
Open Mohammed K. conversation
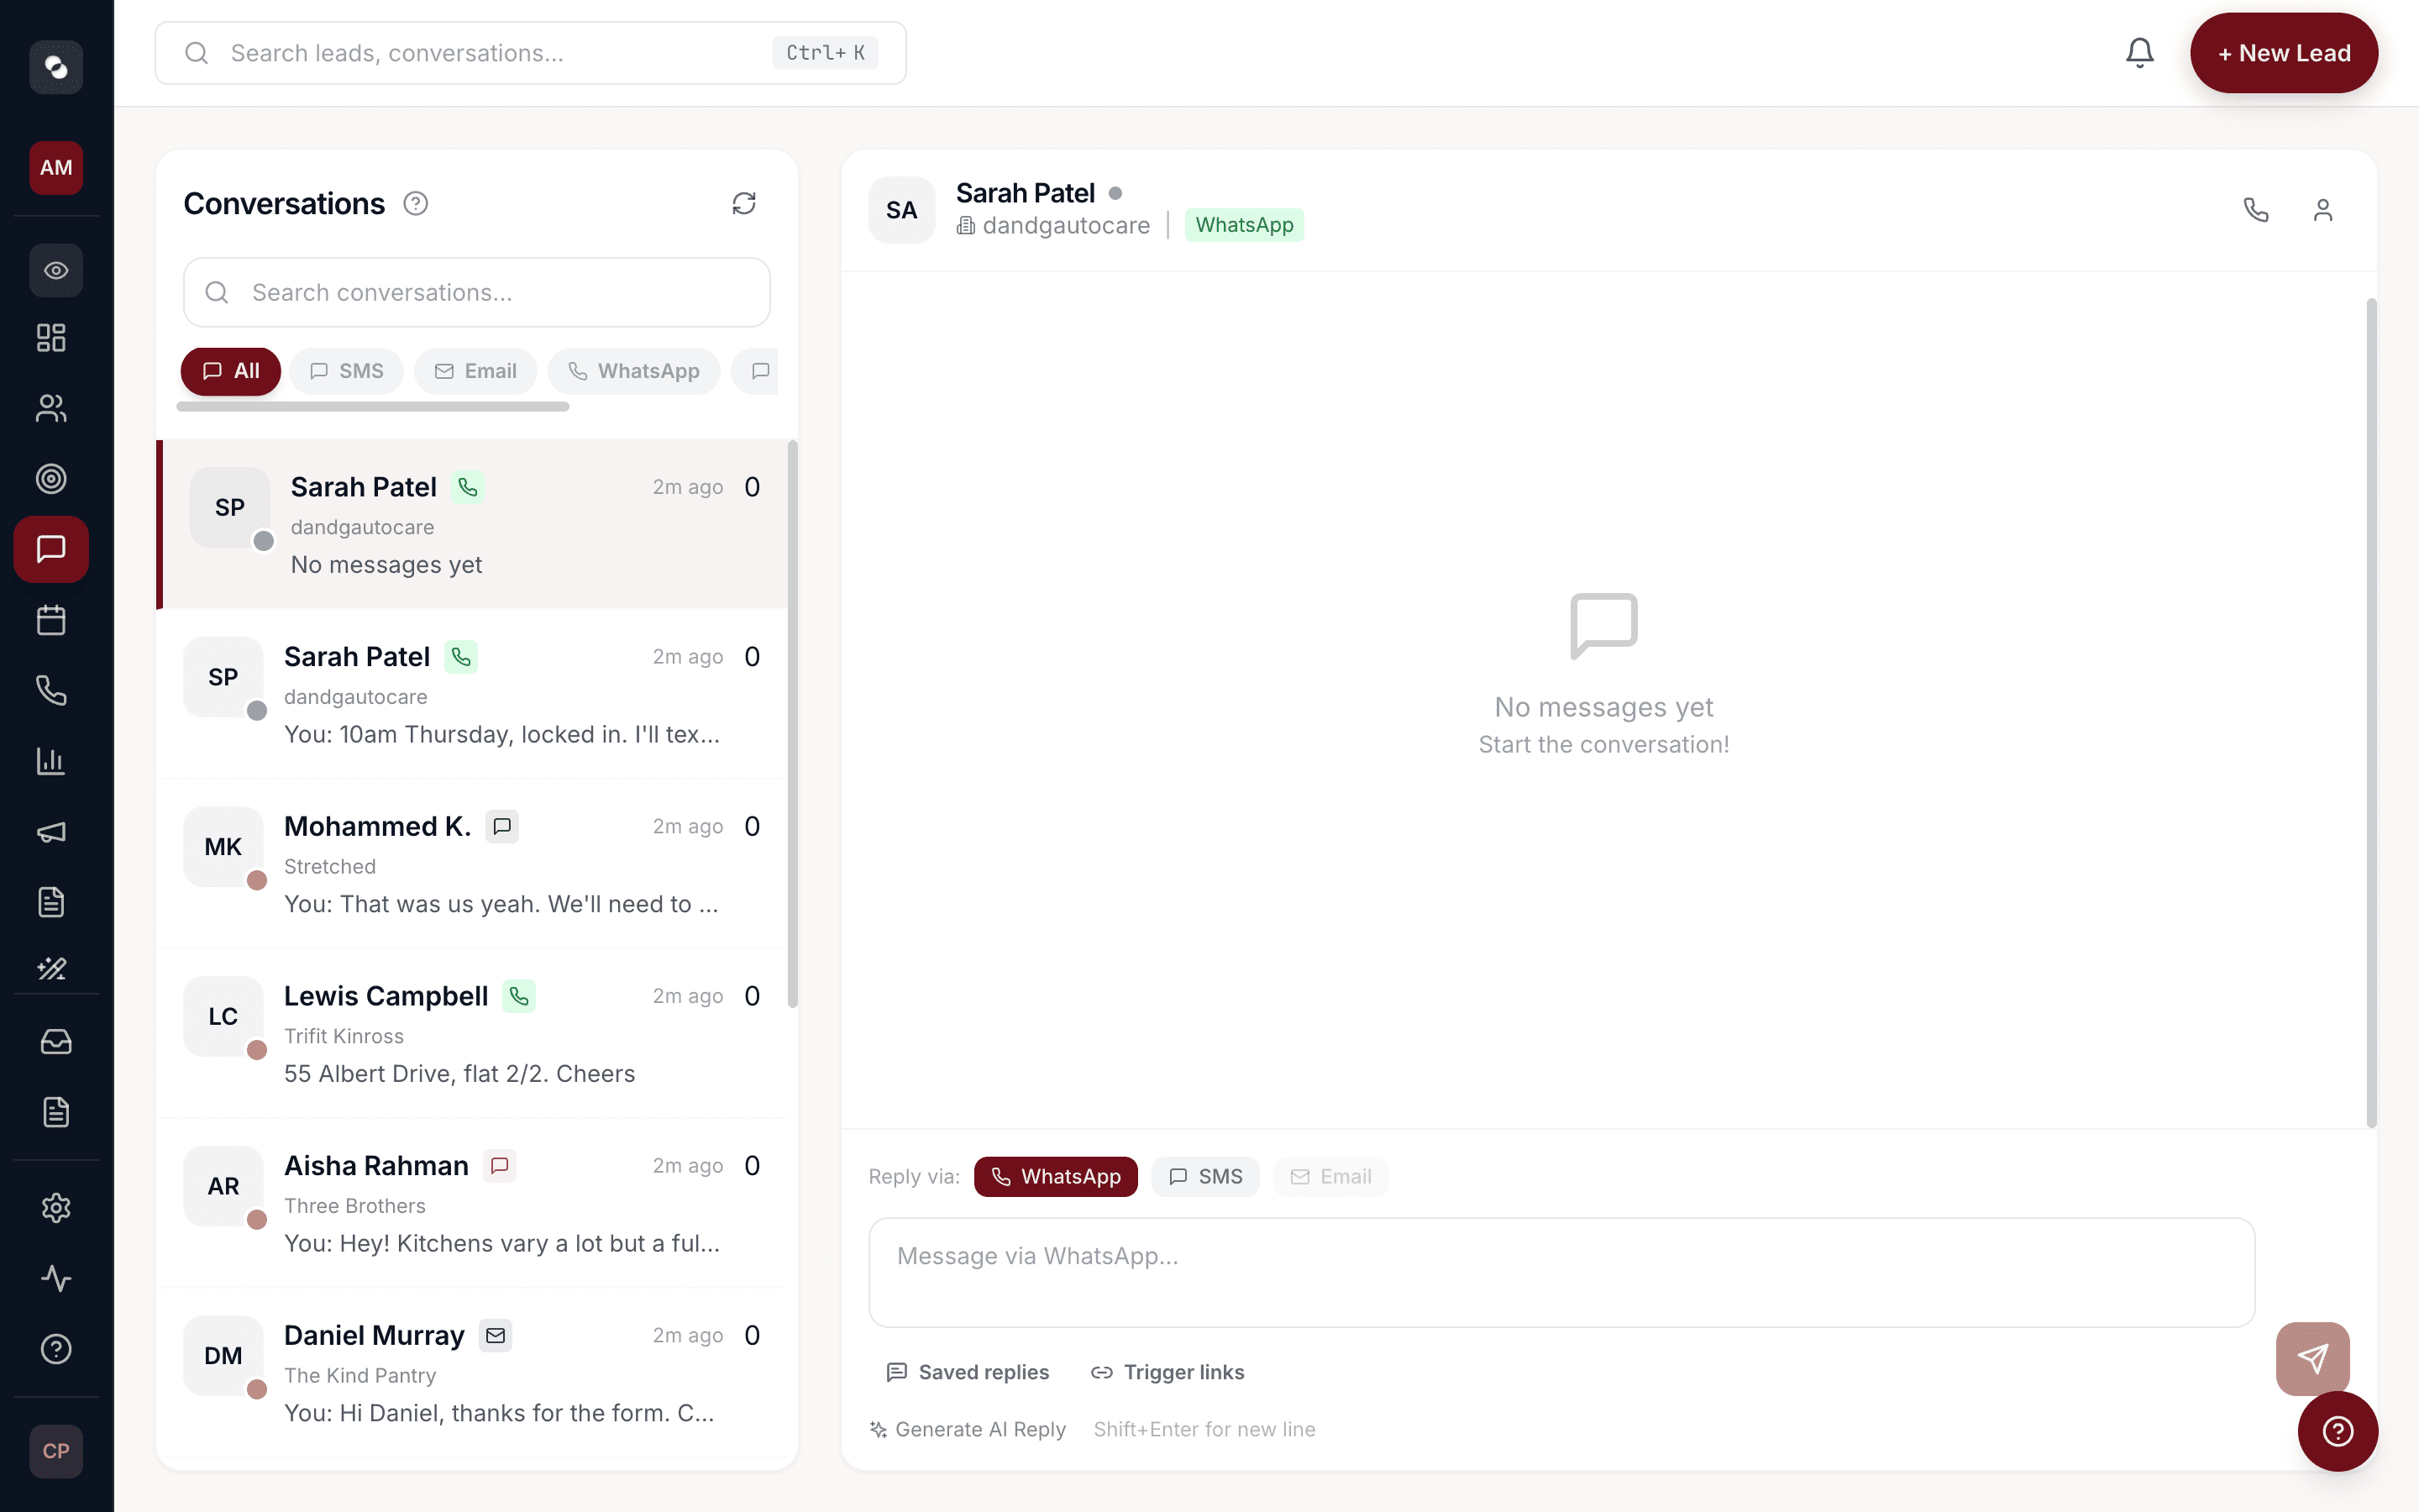tap(473, 864)
